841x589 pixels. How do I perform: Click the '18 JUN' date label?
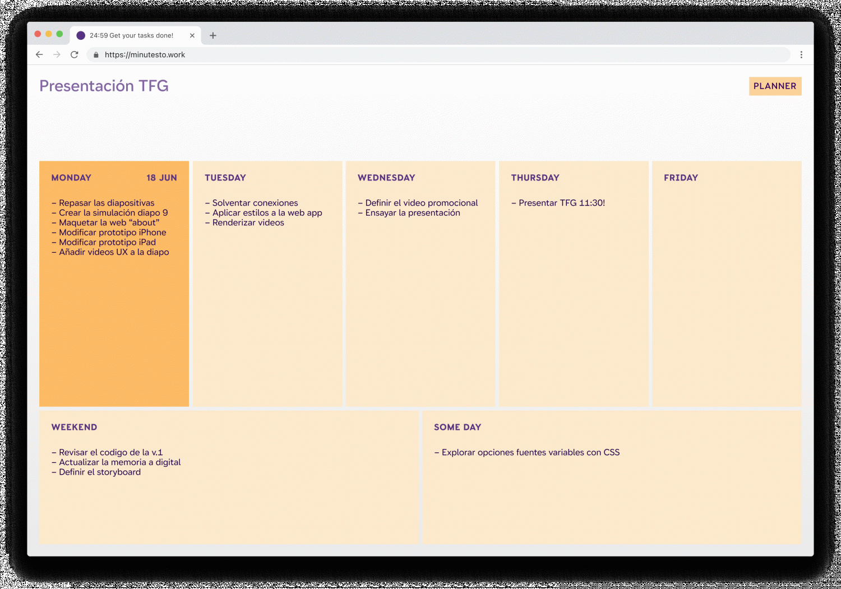click(161, 178)
